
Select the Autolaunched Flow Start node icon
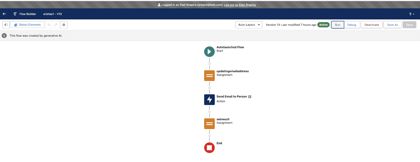coord(209,52)
